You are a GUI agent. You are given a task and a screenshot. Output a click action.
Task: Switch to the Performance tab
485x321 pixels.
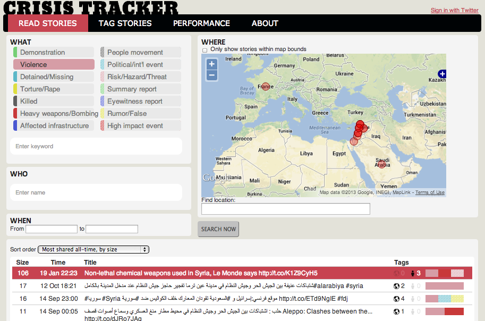pyautogui.click(x=201, y=23)
